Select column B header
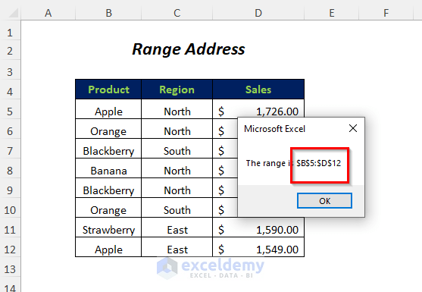 (108, 13)
